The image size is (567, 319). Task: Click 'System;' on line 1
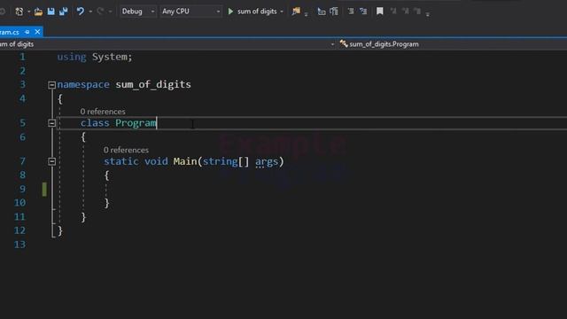pyautogui.click(x=113, y=57)
